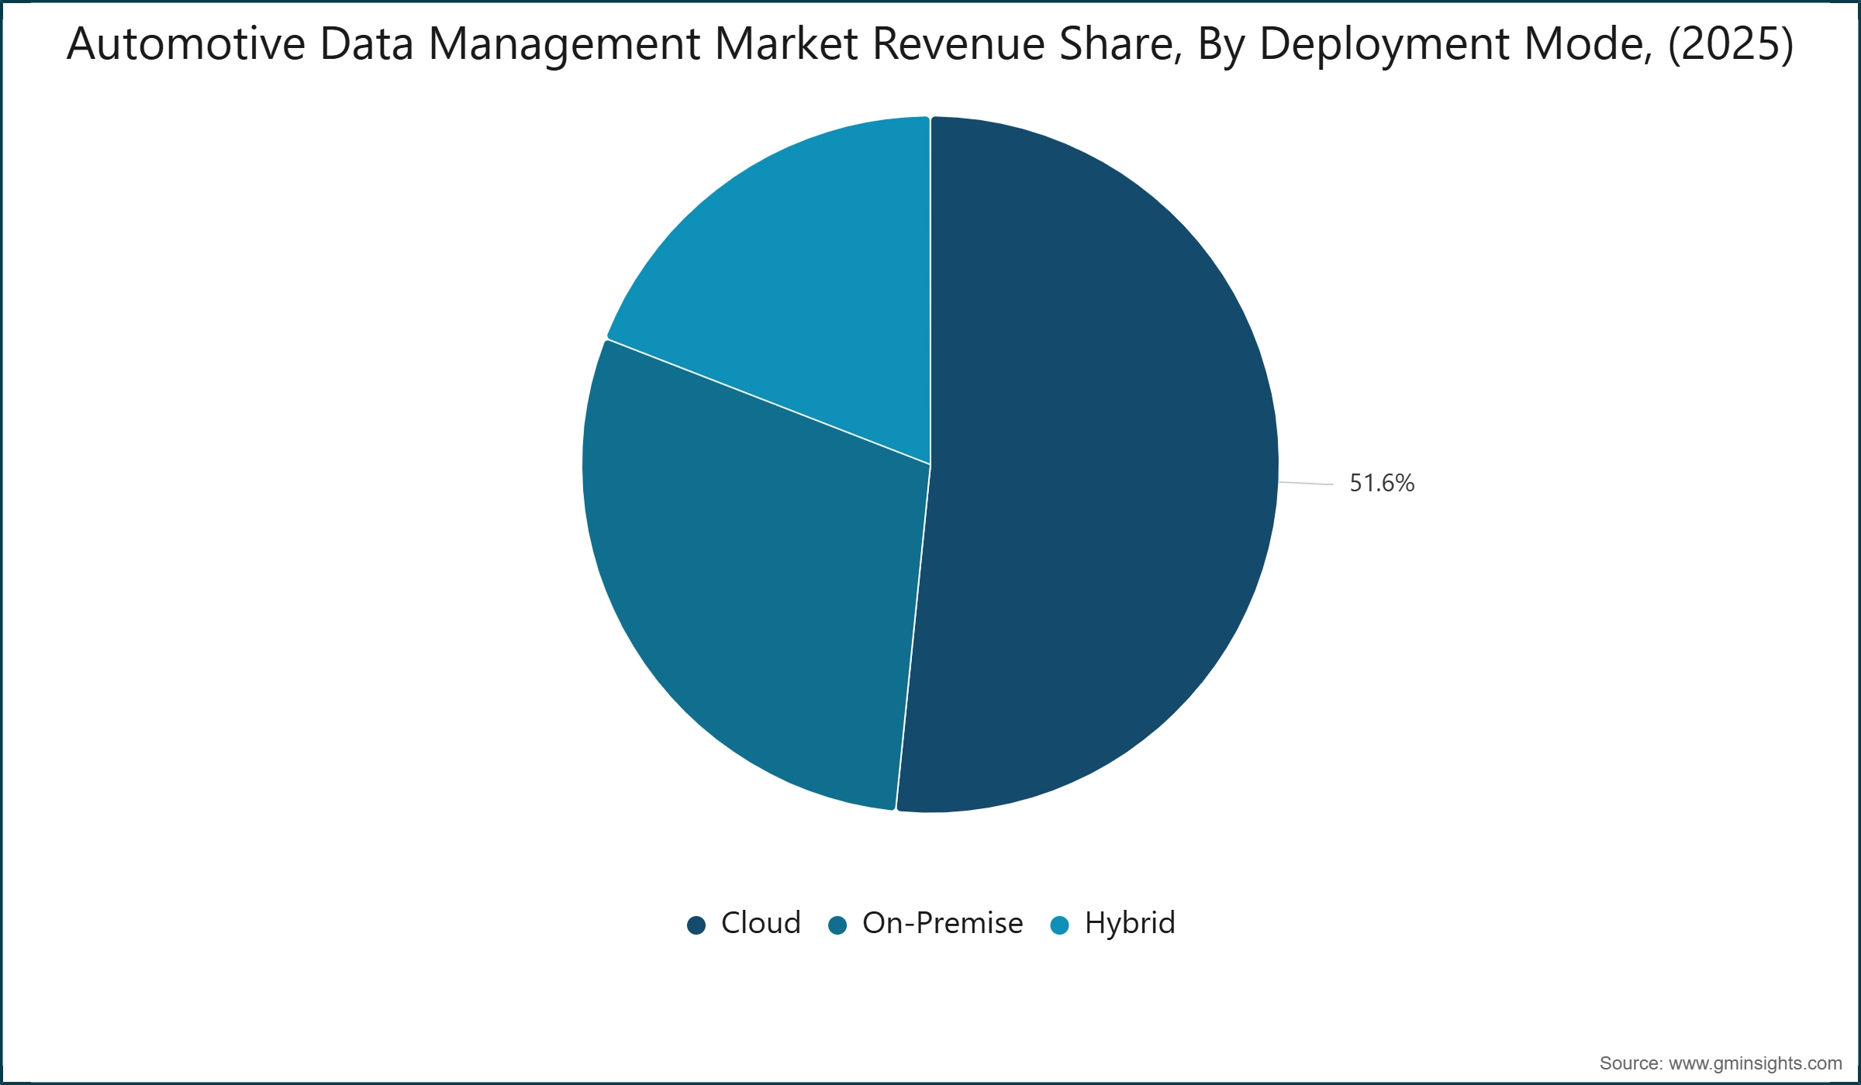Click the On-Premise legend color dot
Image resolution: width=1861 pixels, height=1085 pixels.
click(x=837, y=925)
